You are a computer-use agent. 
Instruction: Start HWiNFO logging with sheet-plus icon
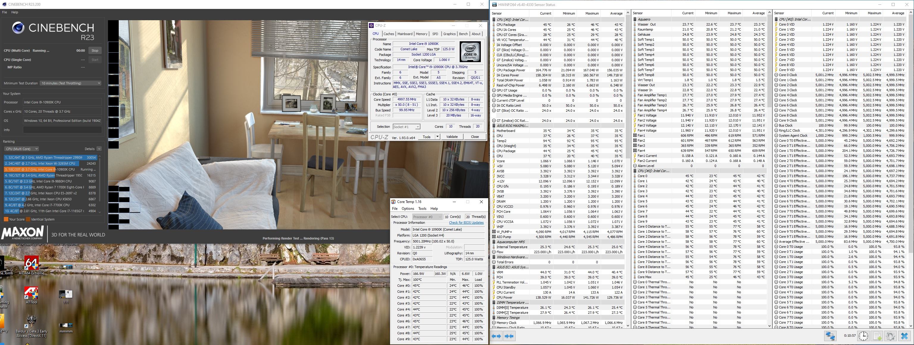877,336
